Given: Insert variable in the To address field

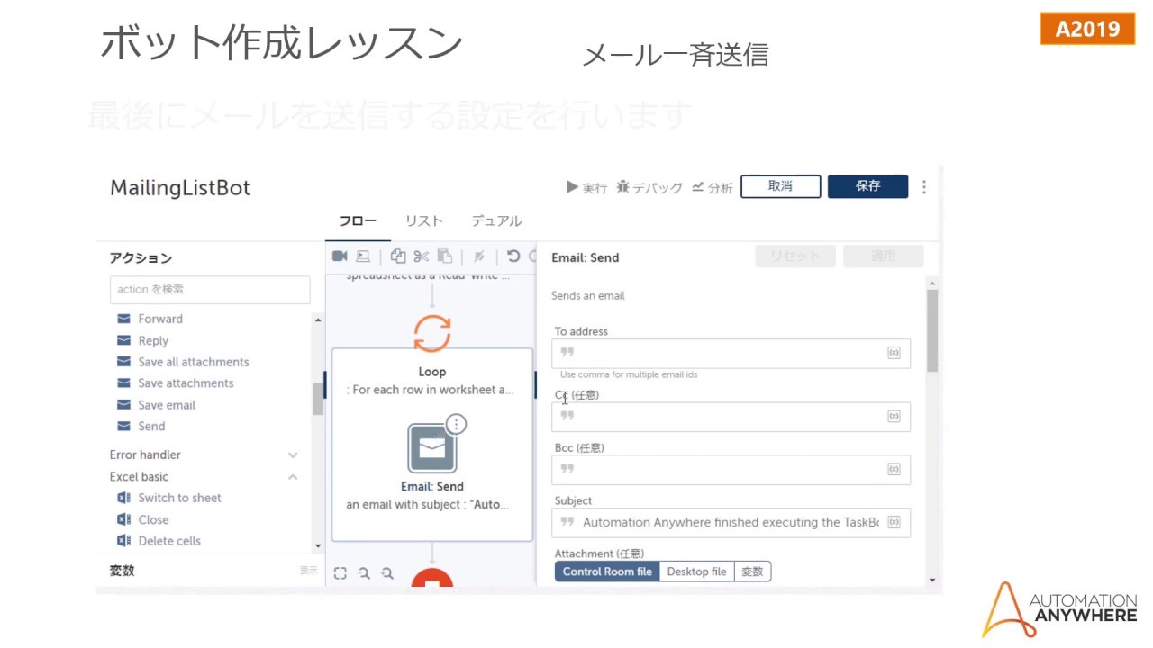Looking at the screenshot, I should (894, 353).
